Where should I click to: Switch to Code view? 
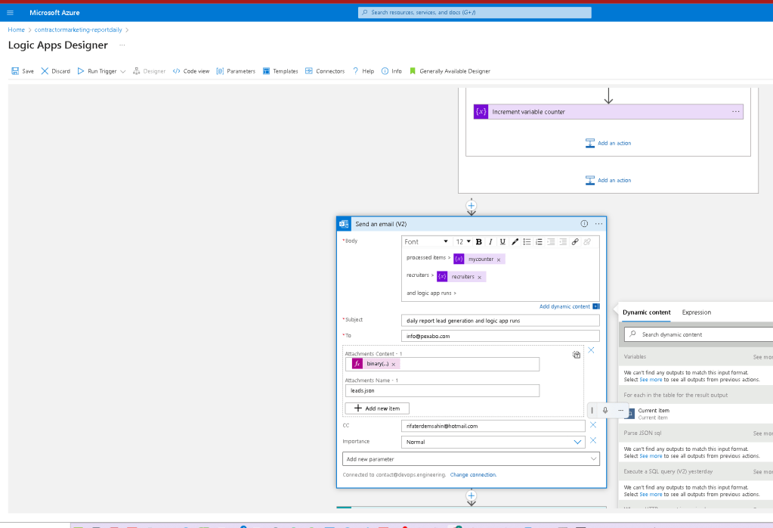pyautogui.click(x=191, y=71)
